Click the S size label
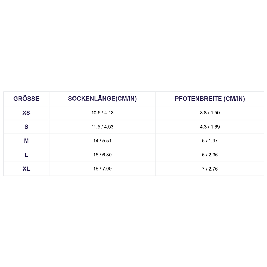Viewport: 267px width, 267px height. click(x=26, y=127)
